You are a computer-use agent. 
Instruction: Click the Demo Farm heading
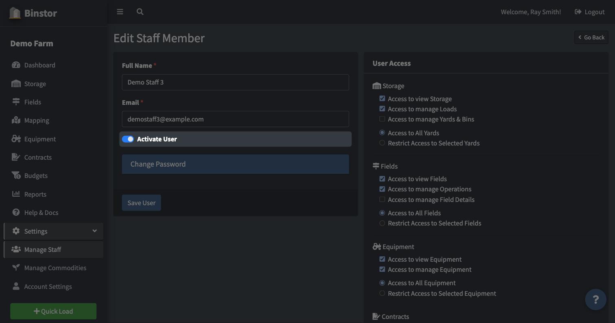tap(32, 43)
